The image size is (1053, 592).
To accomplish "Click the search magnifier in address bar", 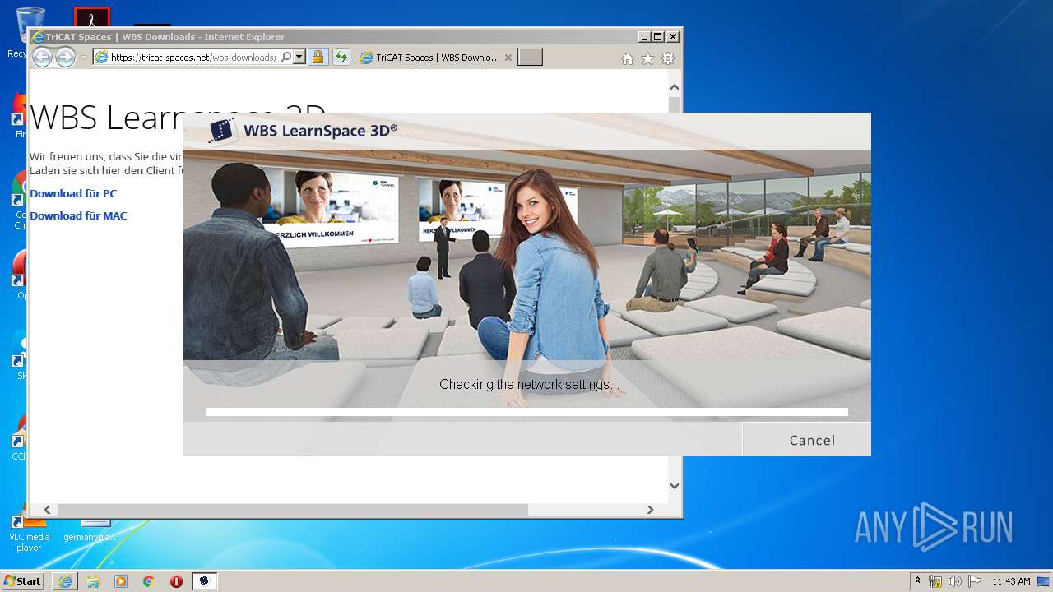I will point(285,58).
